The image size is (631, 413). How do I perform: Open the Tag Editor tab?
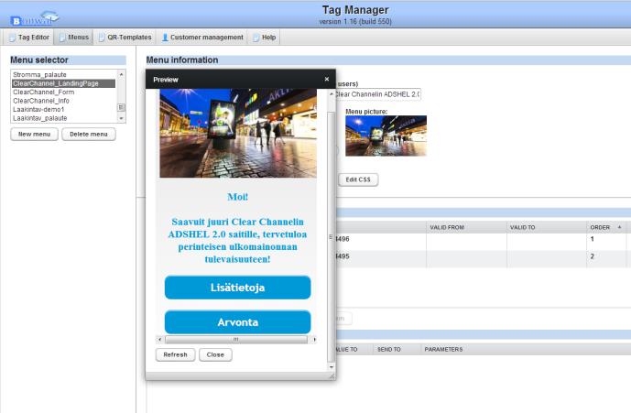point(29,38)
